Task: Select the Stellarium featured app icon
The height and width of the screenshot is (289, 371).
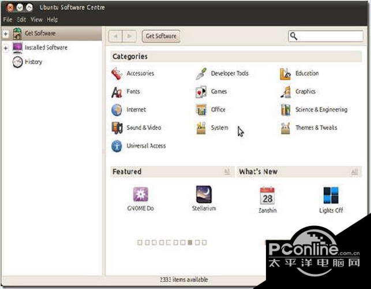Action: click(x=204, y=194)
